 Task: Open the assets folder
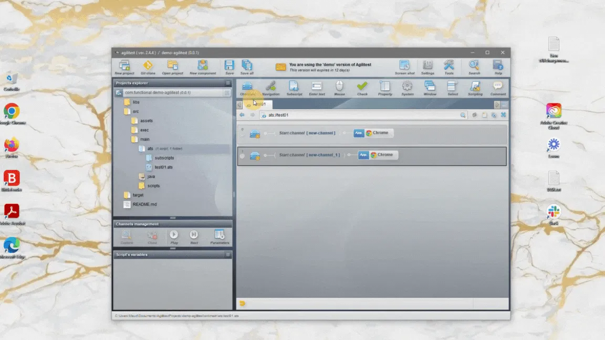142,121
